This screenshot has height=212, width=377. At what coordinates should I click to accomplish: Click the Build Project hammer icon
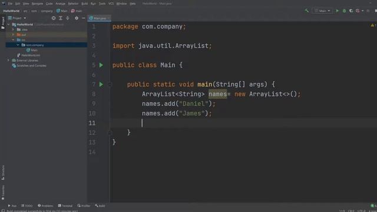[306, 11]
